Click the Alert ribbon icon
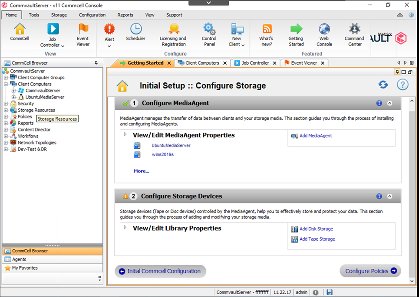419x297 pixels. pos(109,29)
